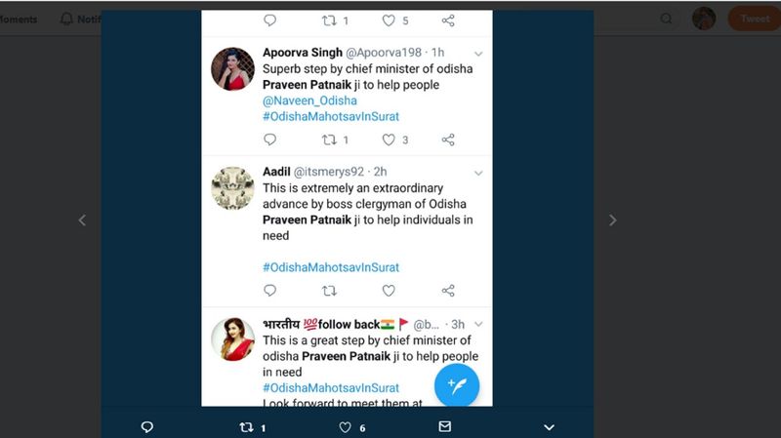Open #OdishaMahotsavInSurat hashtag in Aadil's tweet

click(331, 267)
